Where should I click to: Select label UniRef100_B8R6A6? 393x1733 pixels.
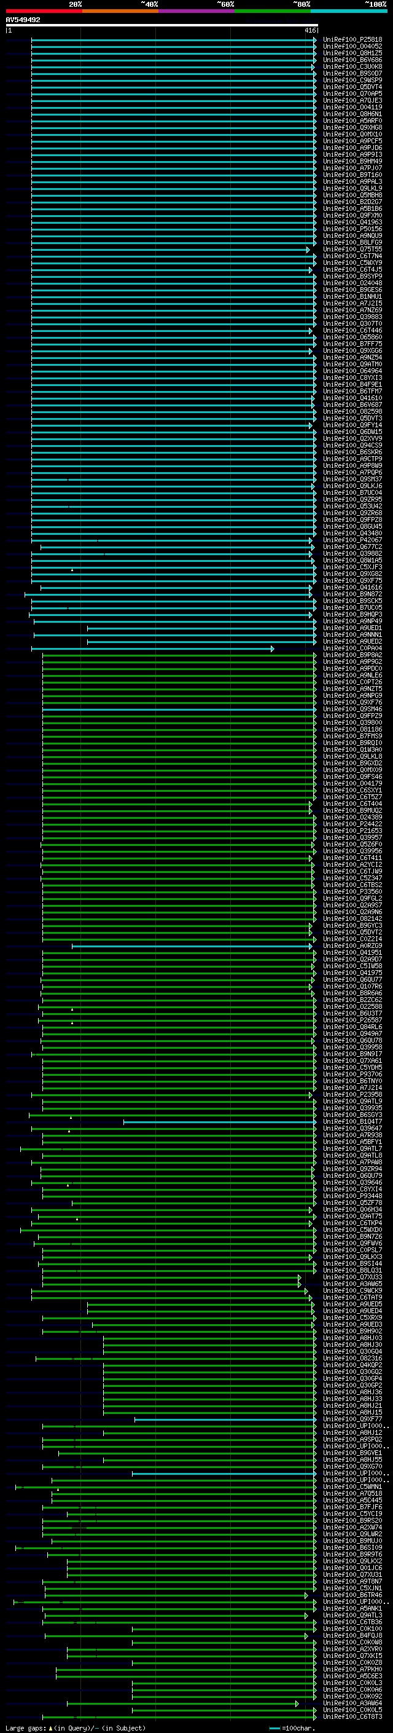[x=352, y=993]
